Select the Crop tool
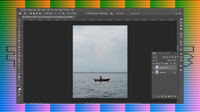This screenshot has width=200, height=112. click(19, 32)
